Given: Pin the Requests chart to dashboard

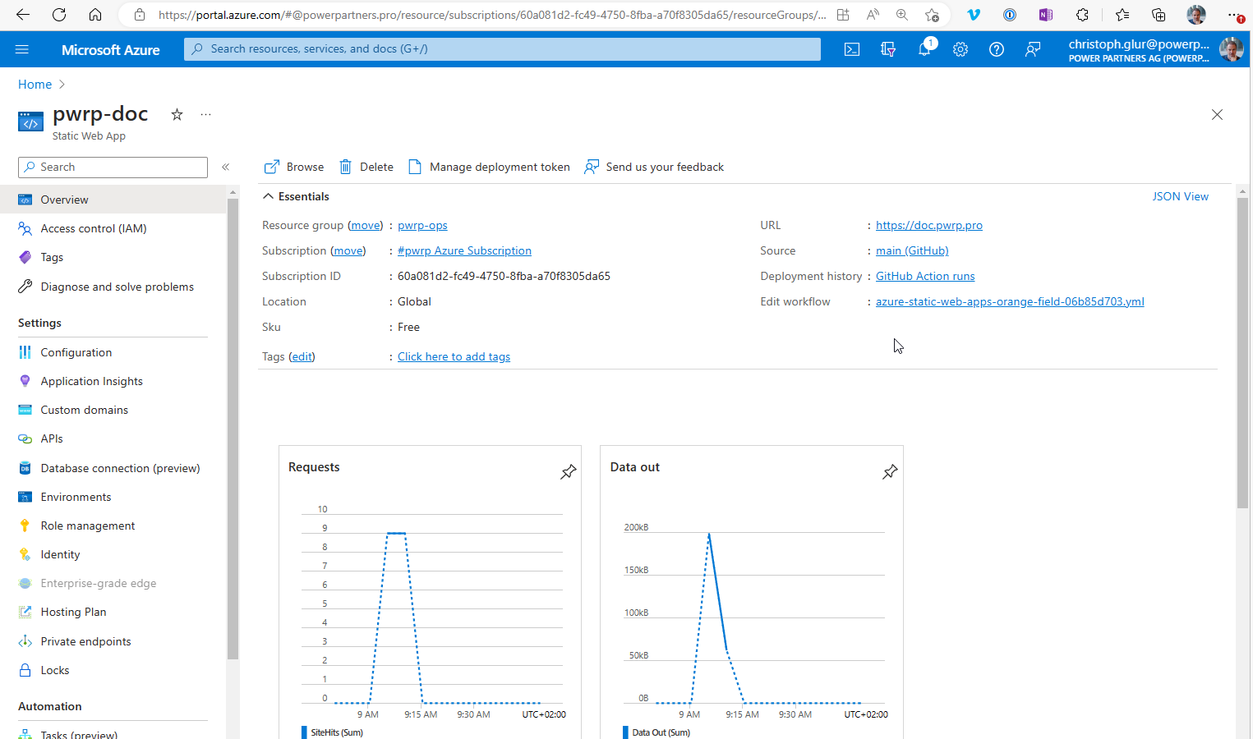Looking at the screenshot, I should [x=569, y=471].
